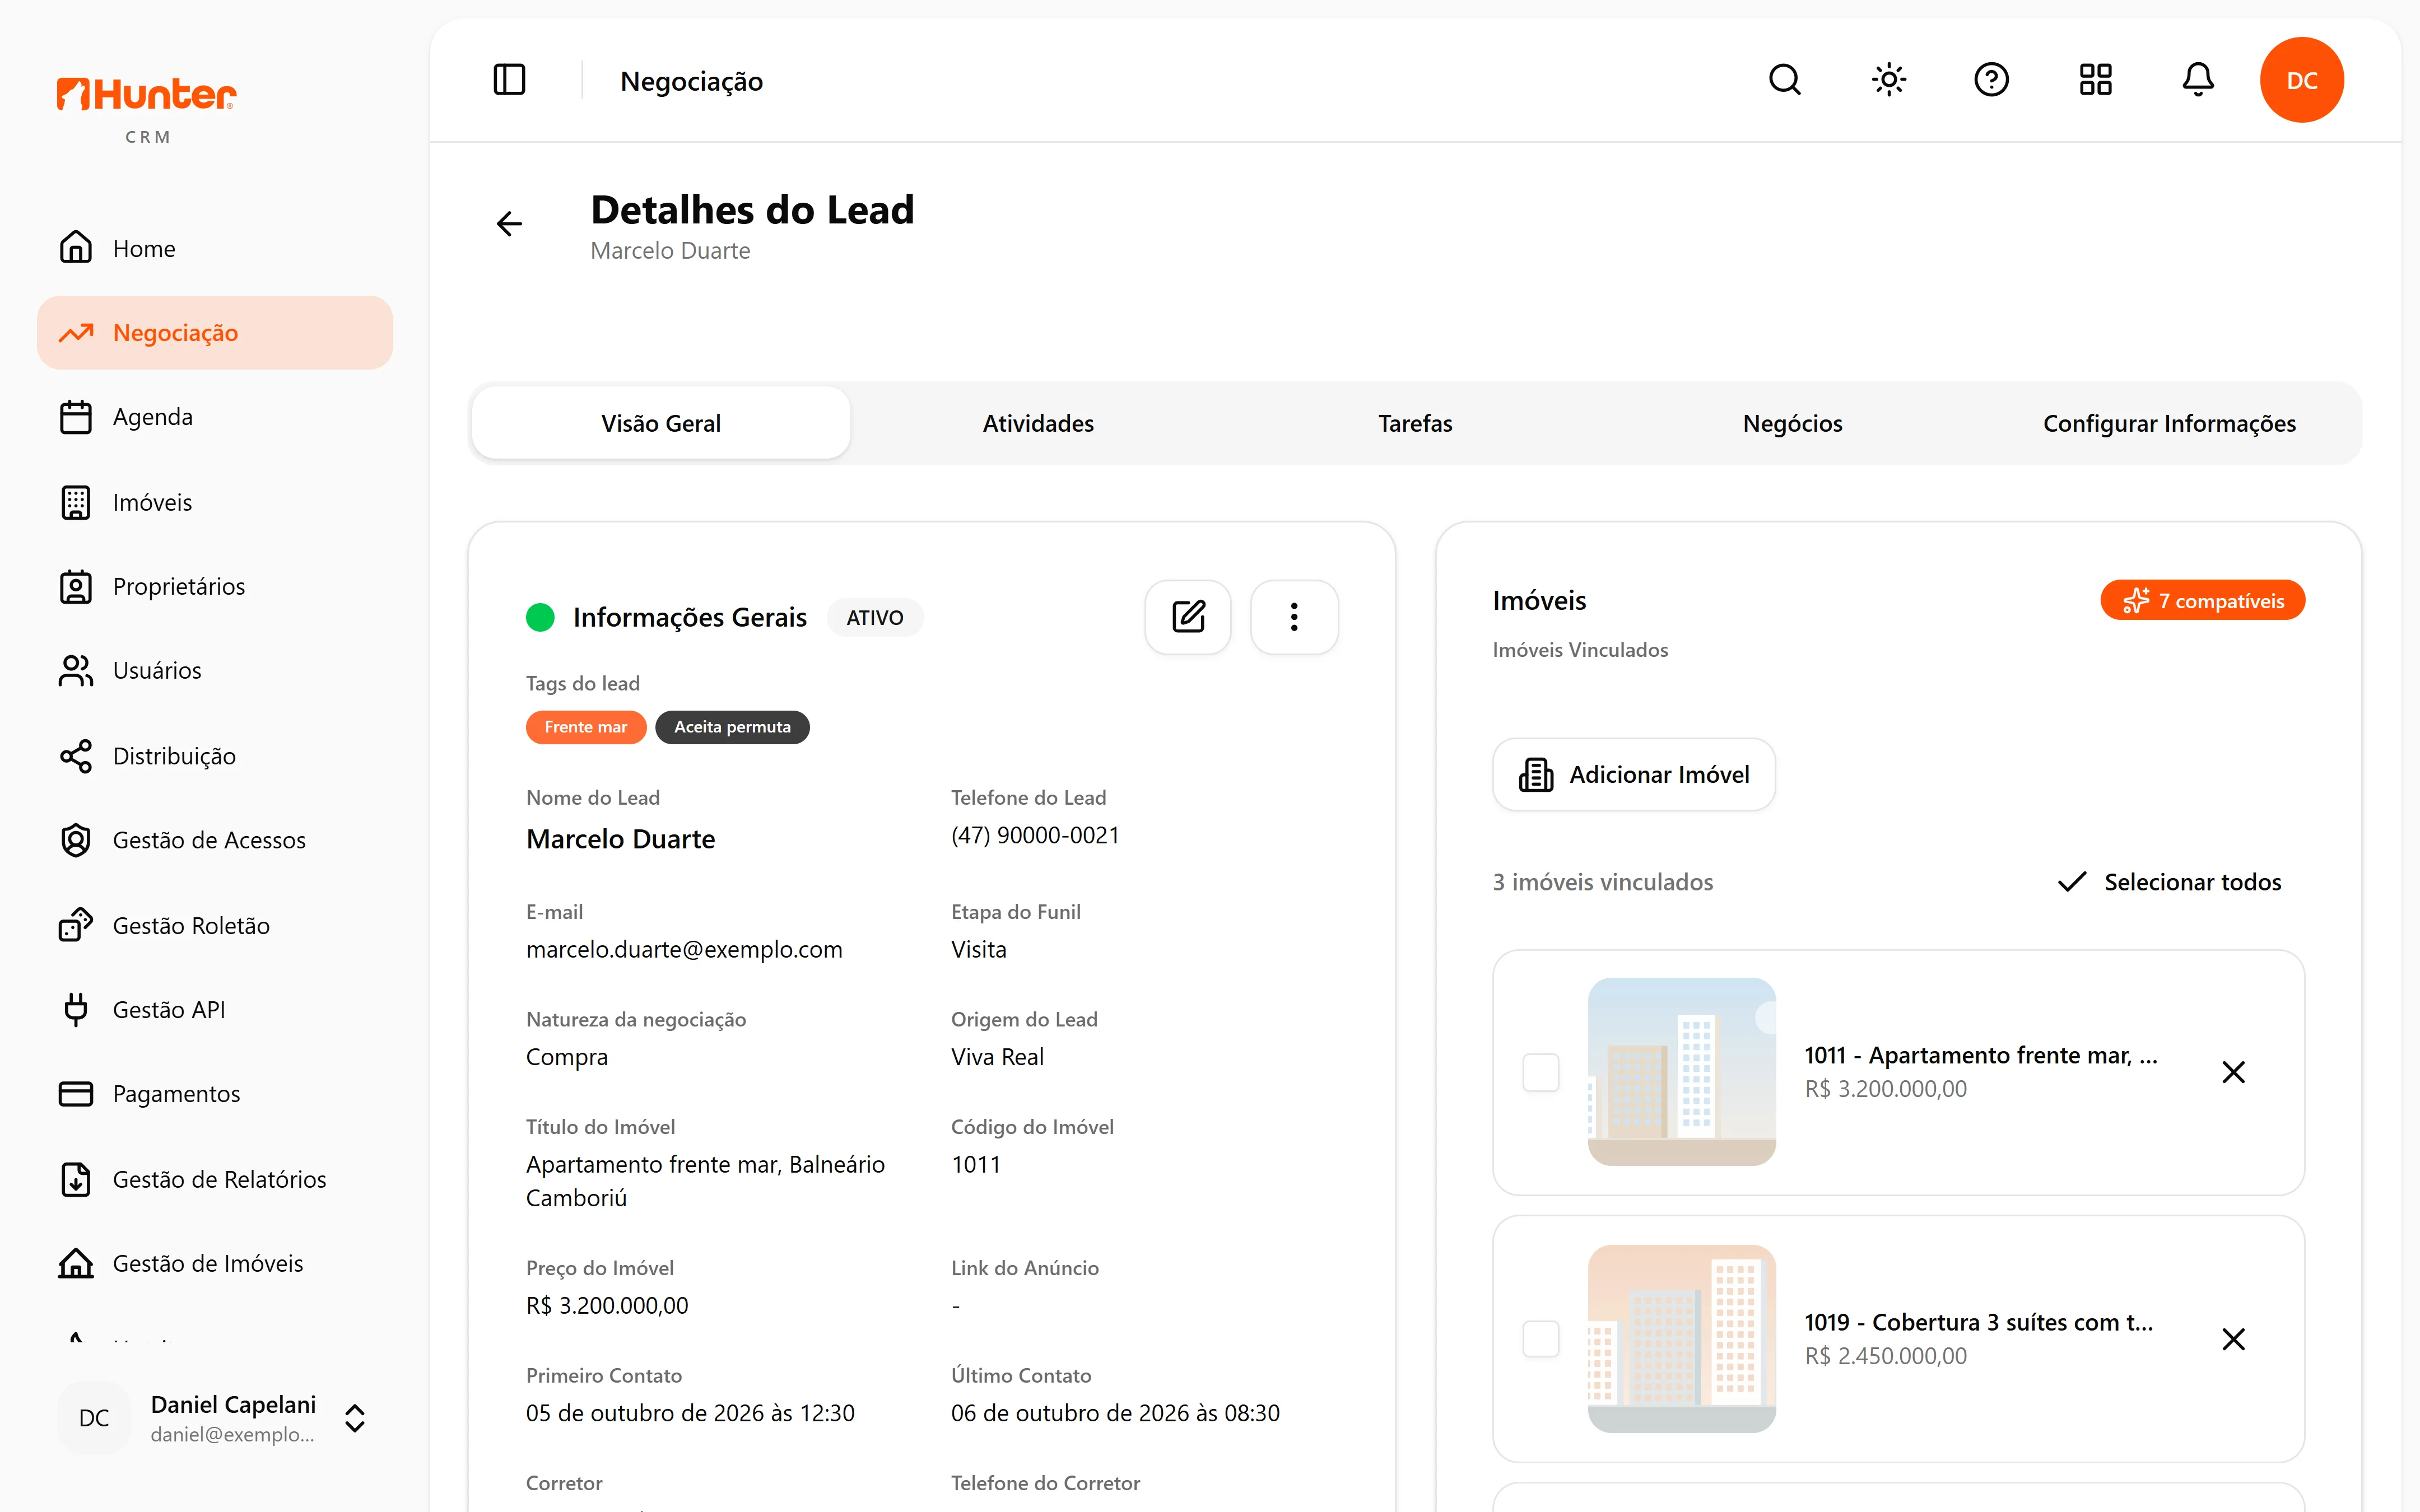Click the Adicionar Imóvel button
Viewport: 2420px width, 1512px height.
1634,775
